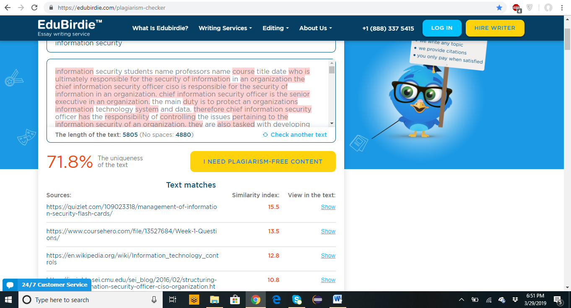Screen dimensions: 571x308
Task: Go back to the previous page
Action: [8, 8]
